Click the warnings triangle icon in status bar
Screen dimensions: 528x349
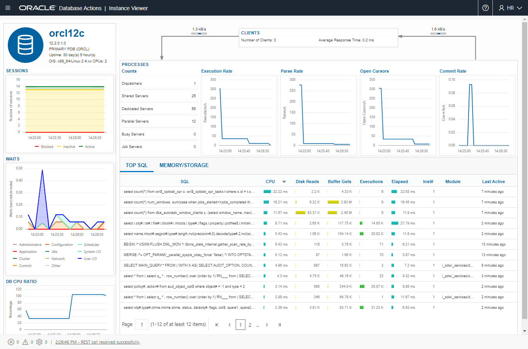coord(25,342)
